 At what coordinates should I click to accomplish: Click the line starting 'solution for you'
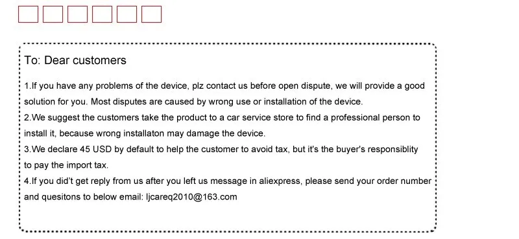coord(193,102)
